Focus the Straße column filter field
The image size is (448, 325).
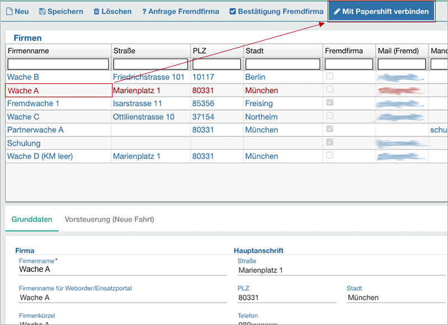[x=151, y=64]
